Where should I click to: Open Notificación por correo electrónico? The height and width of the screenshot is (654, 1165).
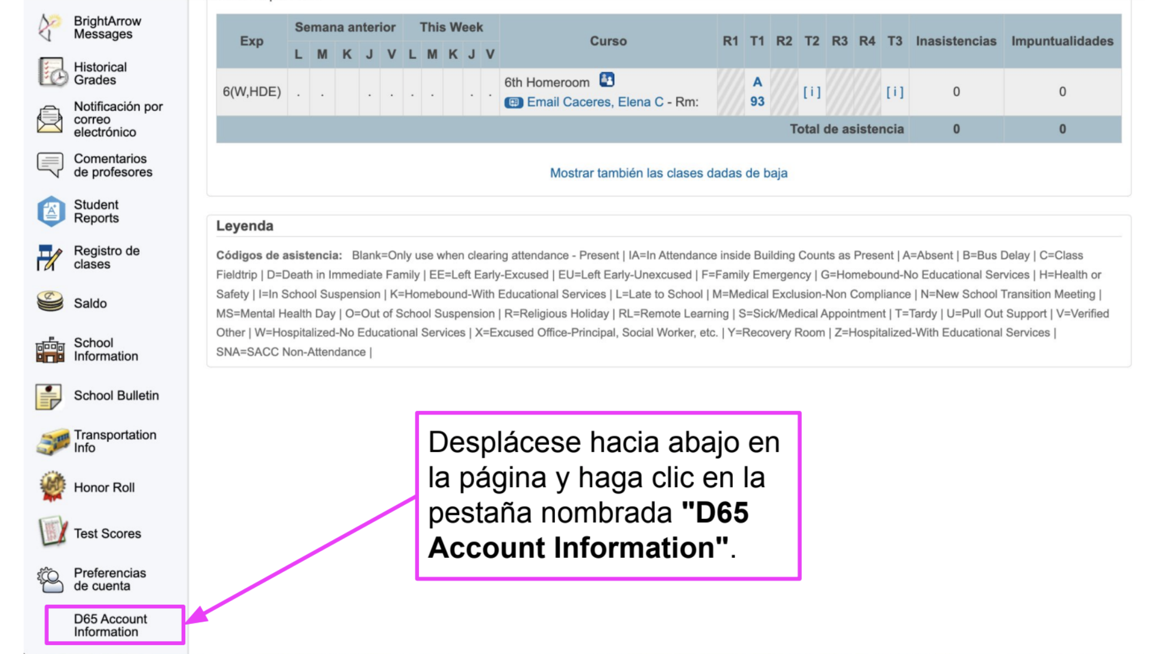pyautogui.click(x=118, y=119)
